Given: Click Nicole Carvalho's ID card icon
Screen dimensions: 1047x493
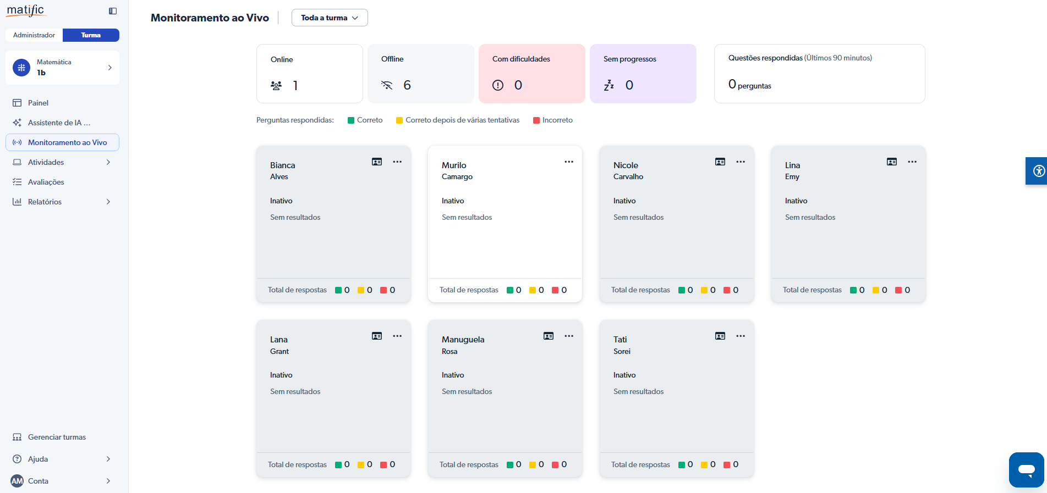Looking at the screenshot, I should pyautogui.click(x=720, y=162).
